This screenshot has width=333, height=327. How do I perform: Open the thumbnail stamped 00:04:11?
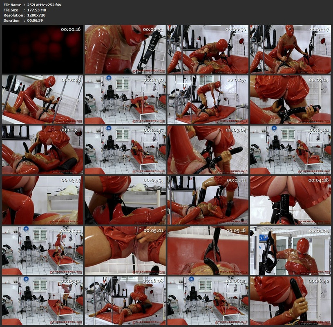(208, 200)
